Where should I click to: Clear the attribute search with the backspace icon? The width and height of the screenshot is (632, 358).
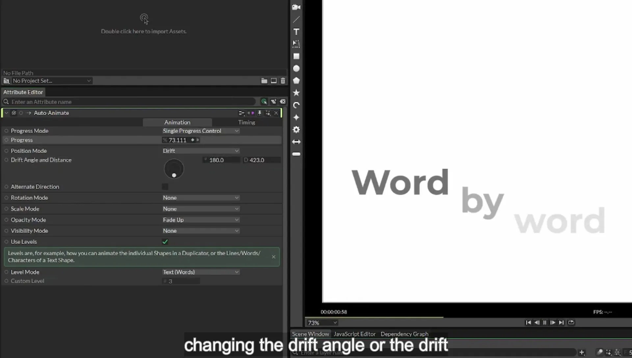(x=283, y=102)
